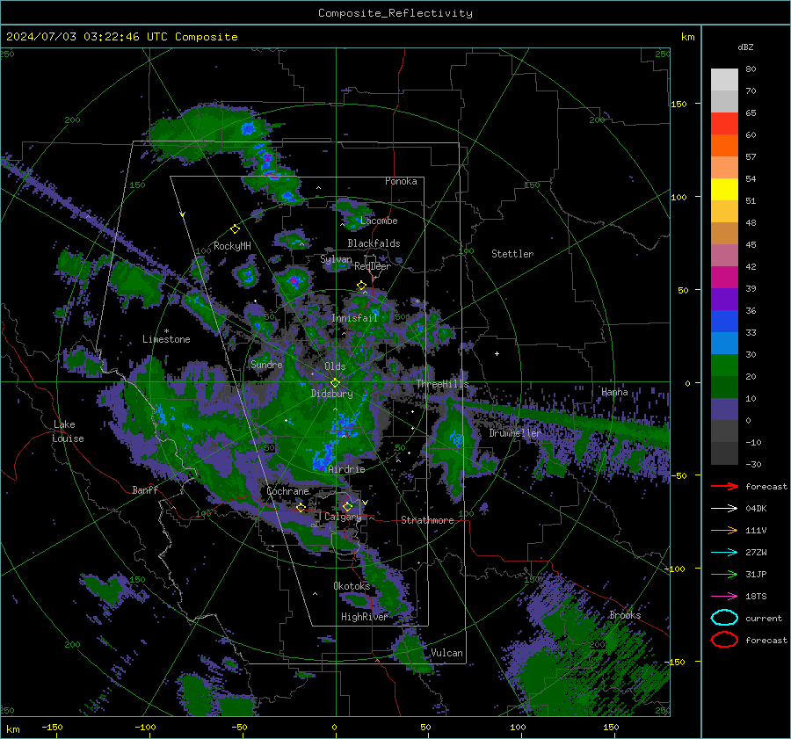Click the Olds label

(x=335, y=366)
